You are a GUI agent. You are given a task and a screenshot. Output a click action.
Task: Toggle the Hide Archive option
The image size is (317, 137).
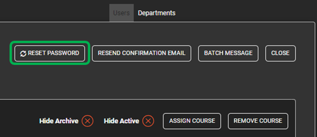click(87, 121)
